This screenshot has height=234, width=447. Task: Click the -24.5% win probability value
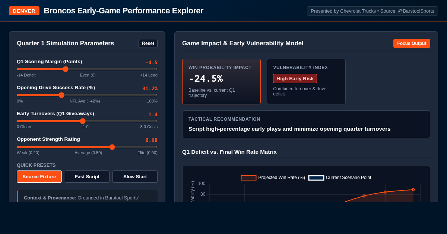coord(206,78)
